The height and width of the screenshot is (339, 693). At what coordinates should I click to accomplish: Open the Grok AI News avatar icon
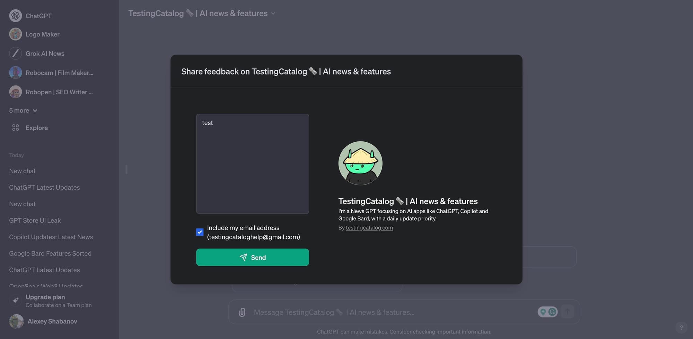click(16, 53)
